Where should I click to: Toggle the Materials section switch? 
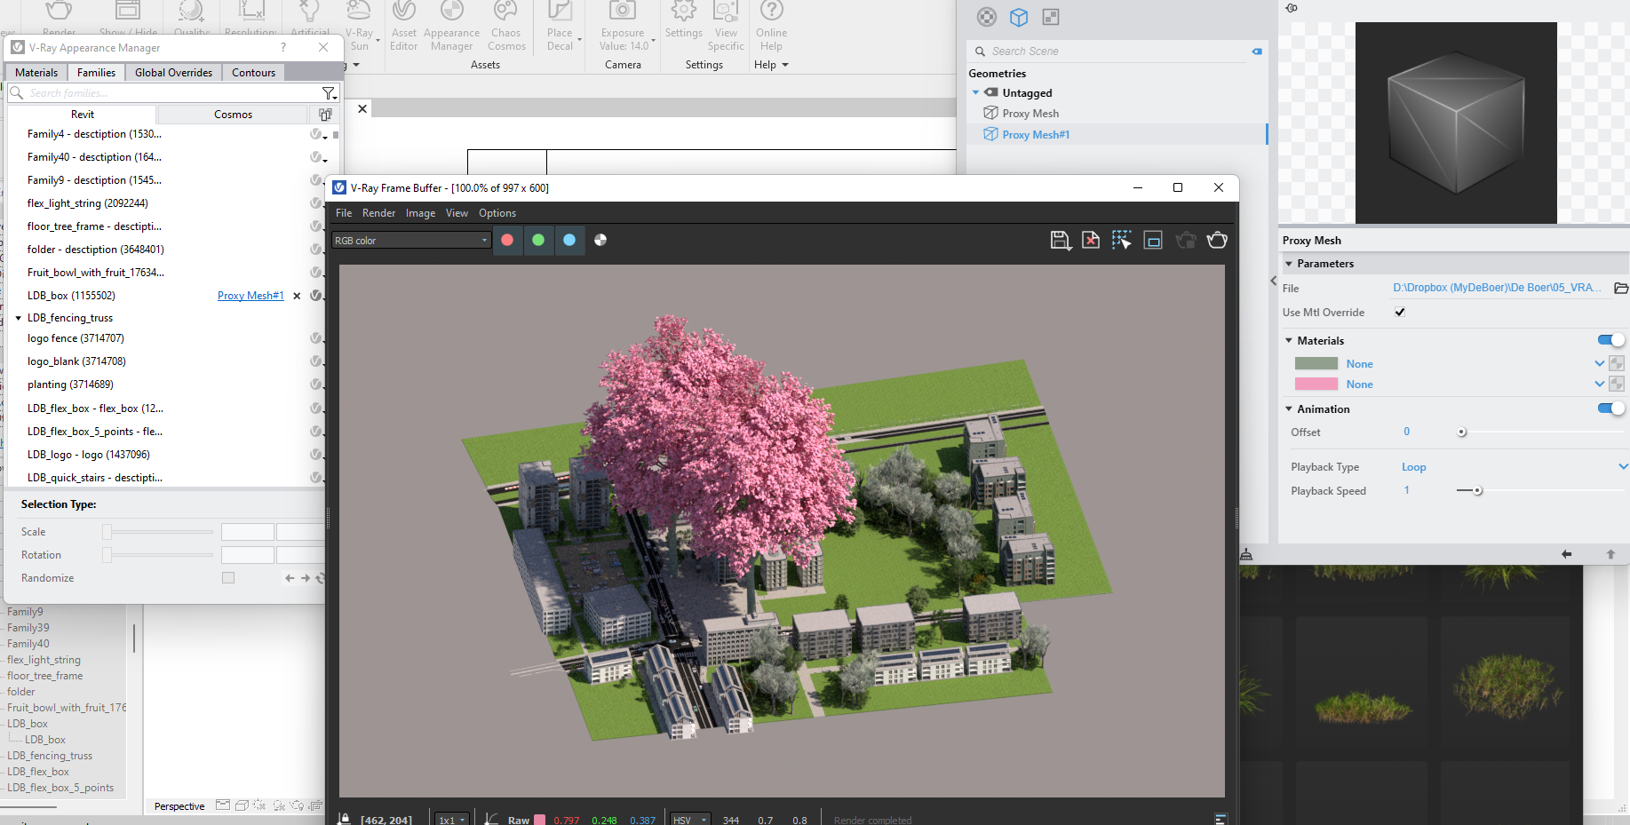1610,340
